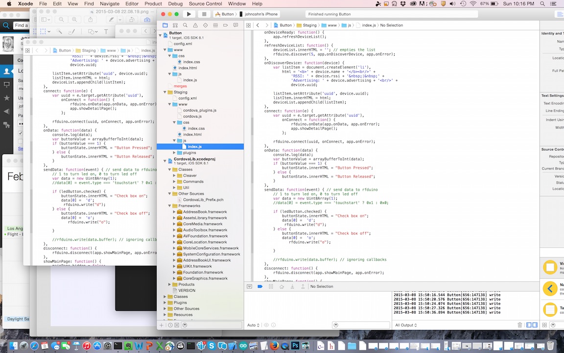Open the Debug menu
The width and height of the screenshot is (564, 353).
[x=175, y=3]
